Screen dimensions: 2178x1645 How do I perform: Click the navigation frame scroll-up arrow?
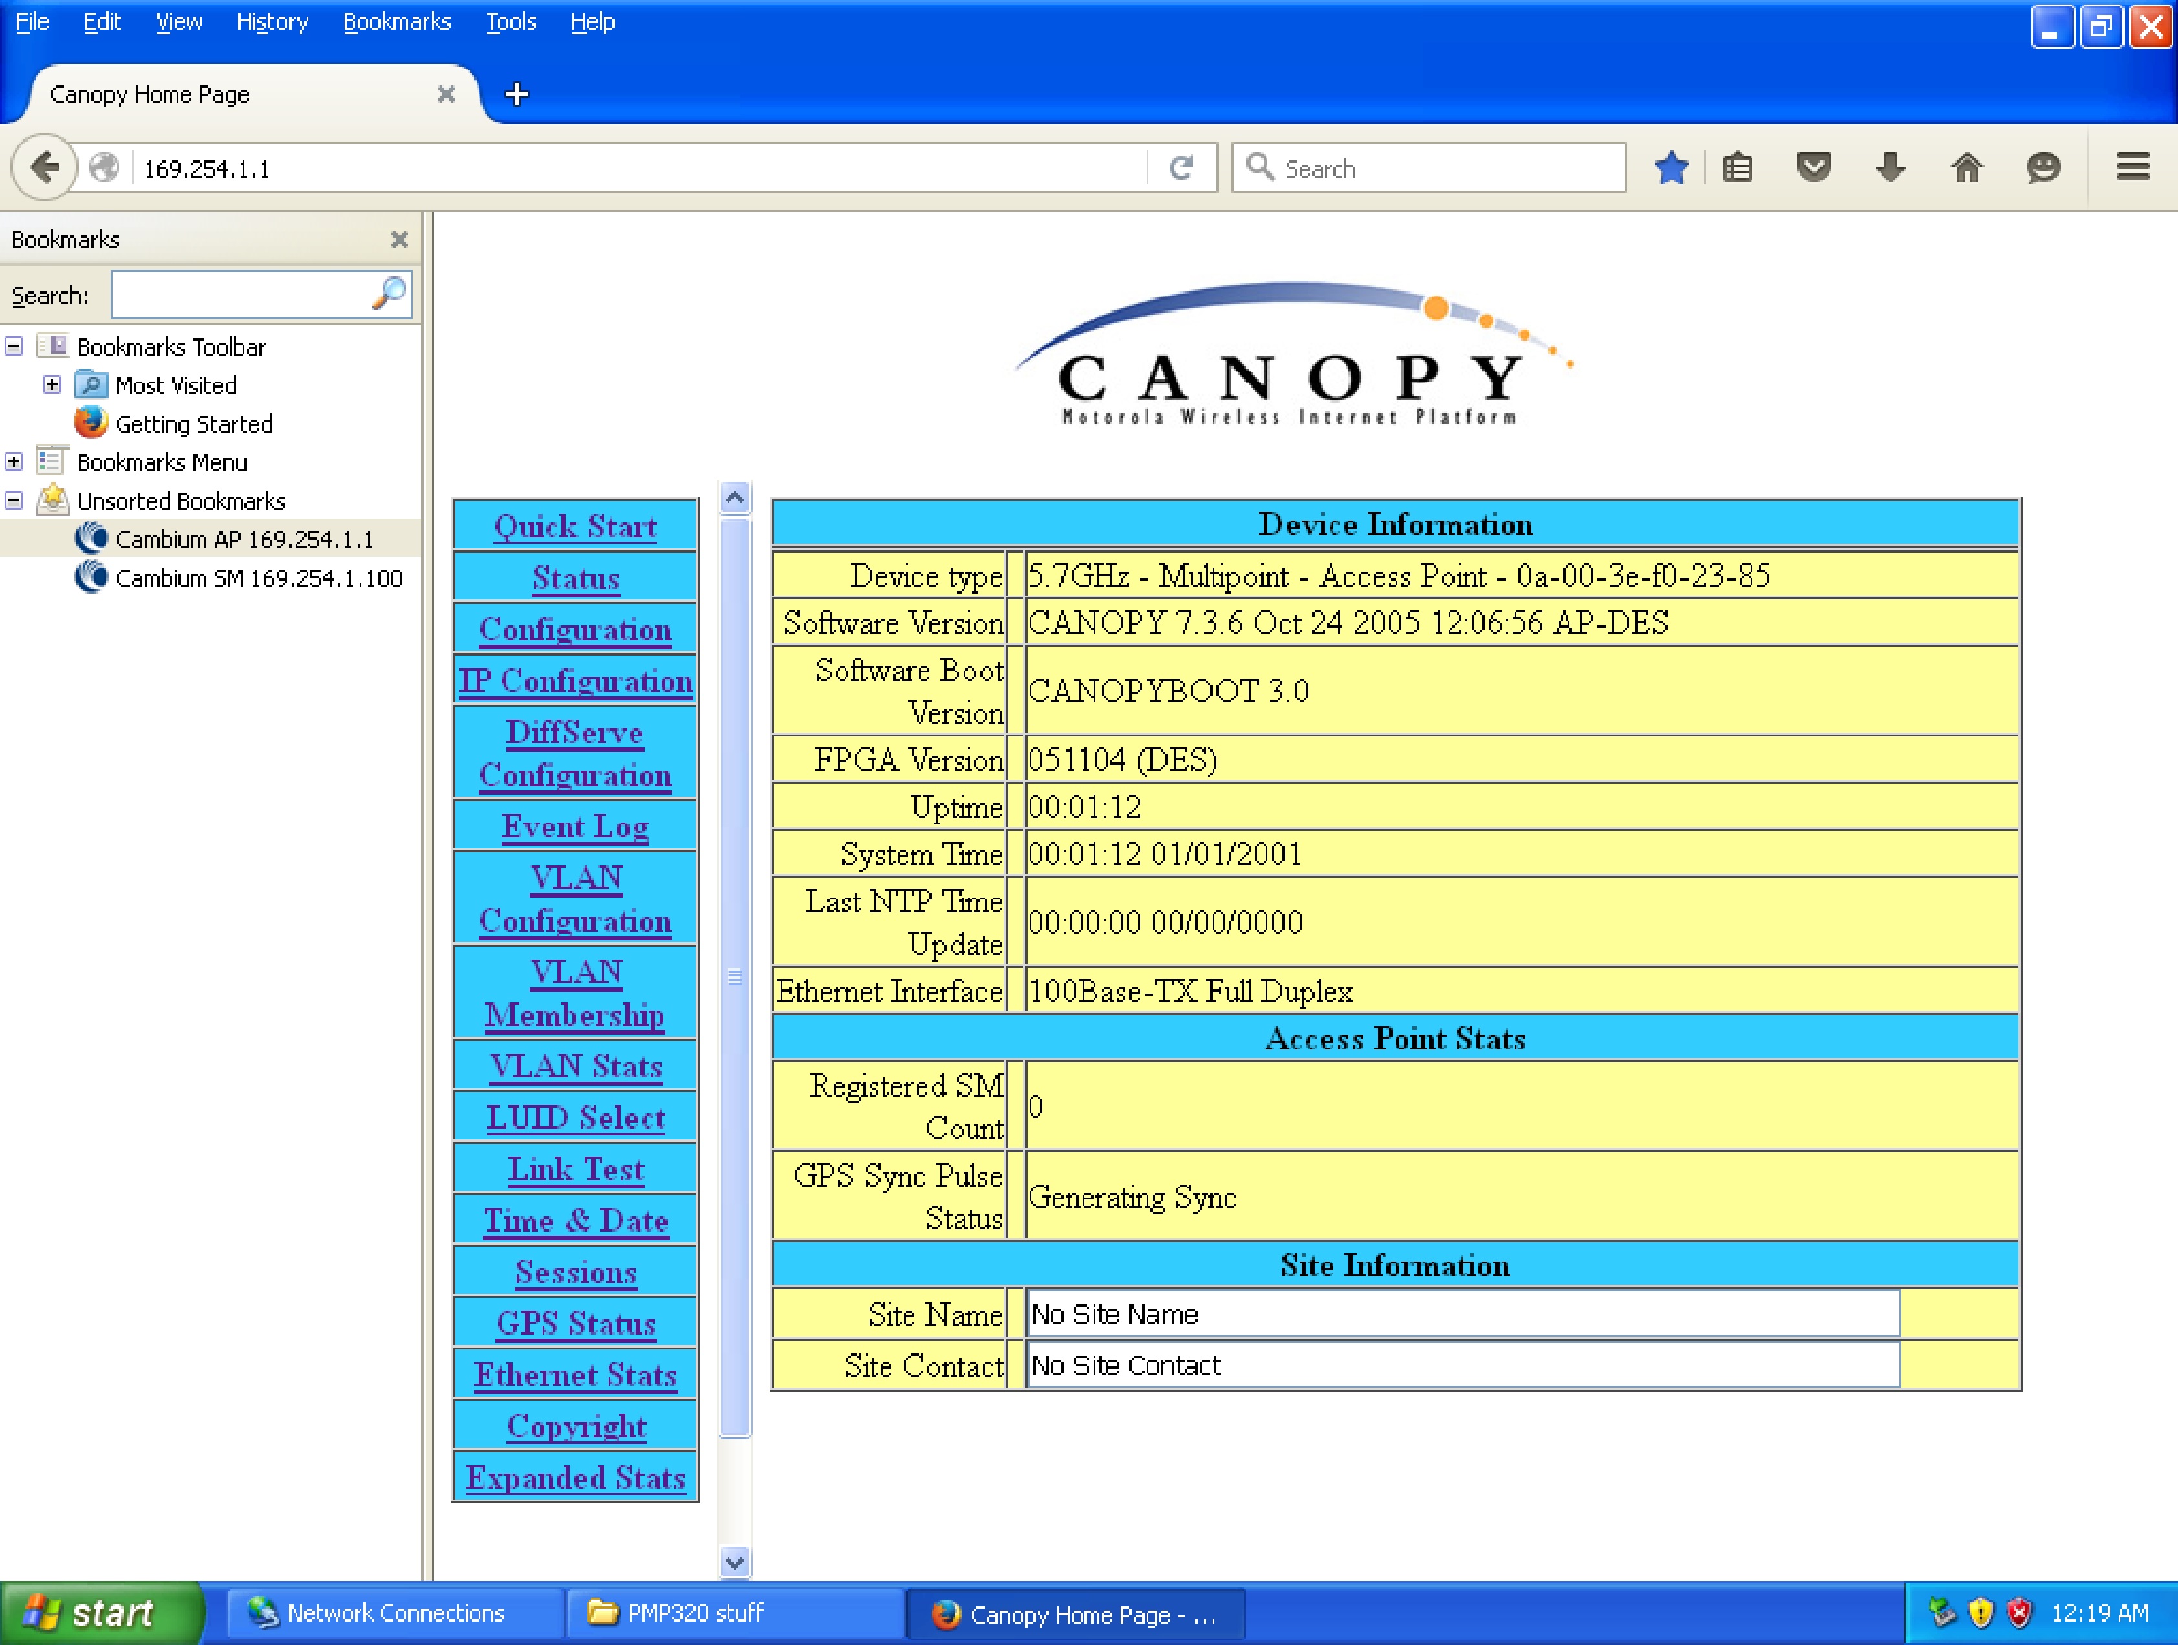735,498
